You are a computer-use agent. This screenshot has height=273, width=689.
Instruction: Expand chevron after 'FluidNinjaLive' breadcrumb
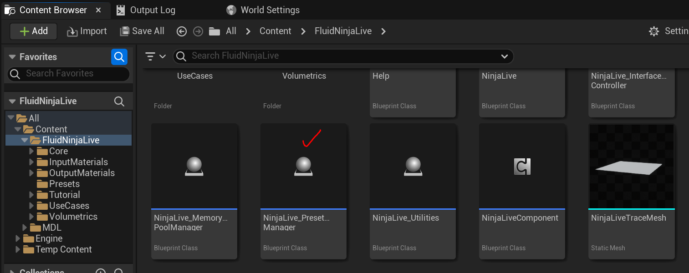tap(383, 31)
